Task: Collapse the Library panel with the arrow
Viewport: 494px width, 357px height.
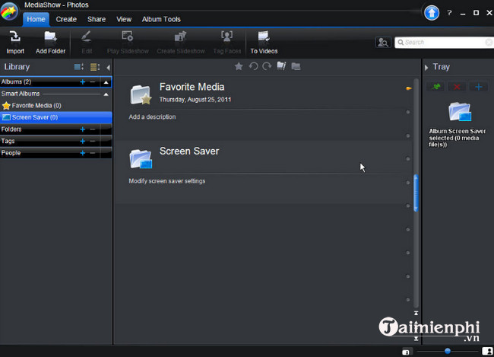Action: coord(108,67)
